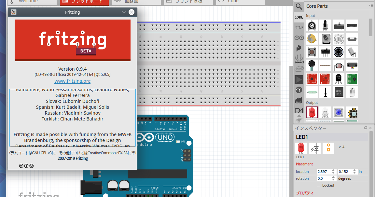Open the Core Parts bin options menu
Screen dimensions: 375x197
pos(371,6)
